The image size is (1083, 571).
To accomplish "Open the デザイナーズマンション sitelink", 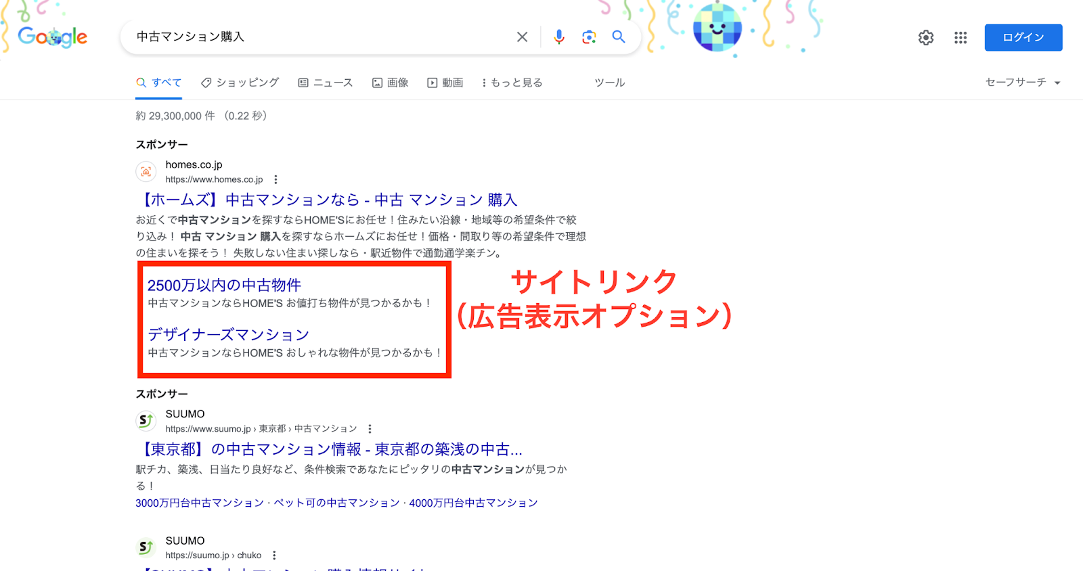I will [229, 335].
